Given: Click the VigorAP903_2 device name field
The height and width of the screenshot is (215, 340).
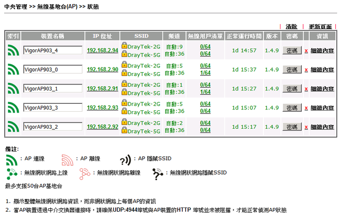Looking at the screenshot, I should tap(53, 127).
